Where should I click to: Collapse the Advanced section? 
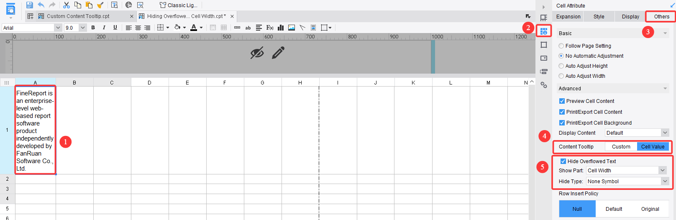click(665, 89)
